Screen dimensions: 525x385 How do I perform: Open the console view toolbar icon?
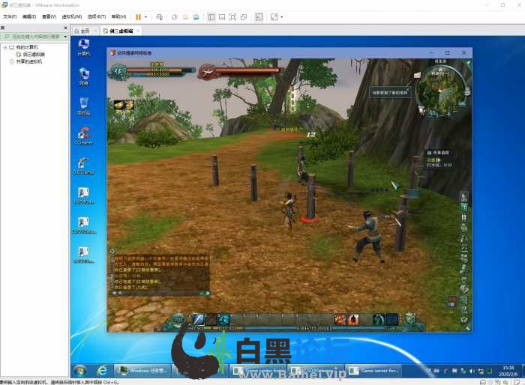(x=259, y=16)
